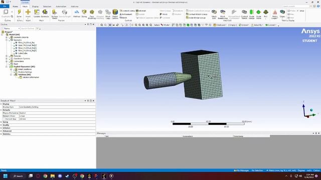The image size is (321, 180).
Task: Click the outline search magnifier icon
Action: (x=12, y=16)
